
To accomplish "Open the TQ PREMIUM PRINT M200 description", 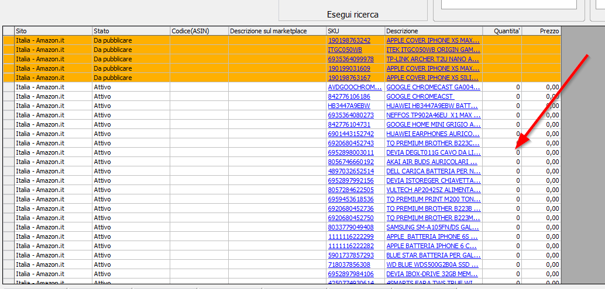I will 434,199.
